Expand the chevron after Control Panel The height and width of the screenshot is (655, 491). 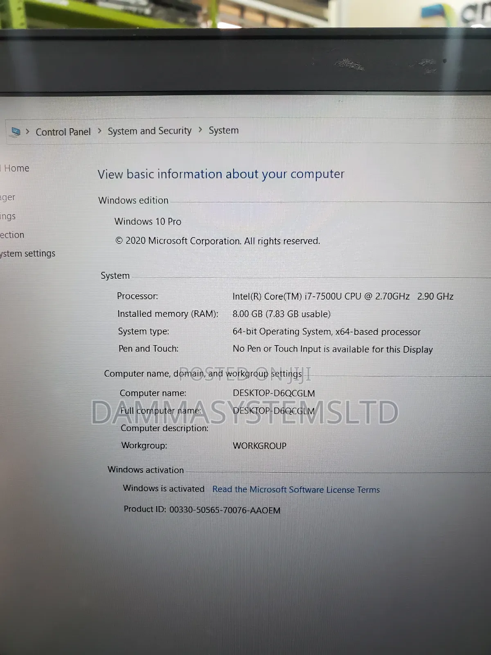point(99,131)
